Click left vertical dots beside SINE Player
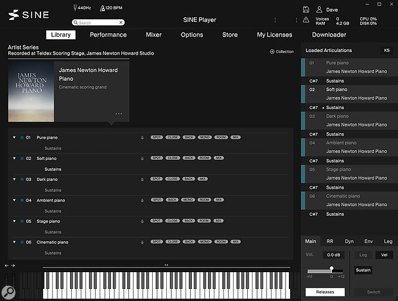Image resolution: width=398 pixels, height=301 pixels. pyautogui.click(x=275, y=20)
